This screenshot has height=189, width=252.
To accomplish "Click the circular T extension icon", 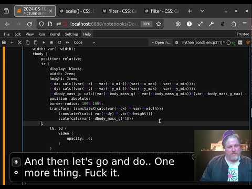I will coord(189,24).
